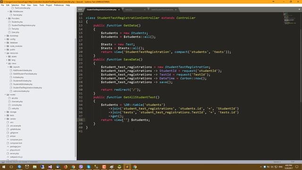Expand the assets folder

(x=7, y=57)
